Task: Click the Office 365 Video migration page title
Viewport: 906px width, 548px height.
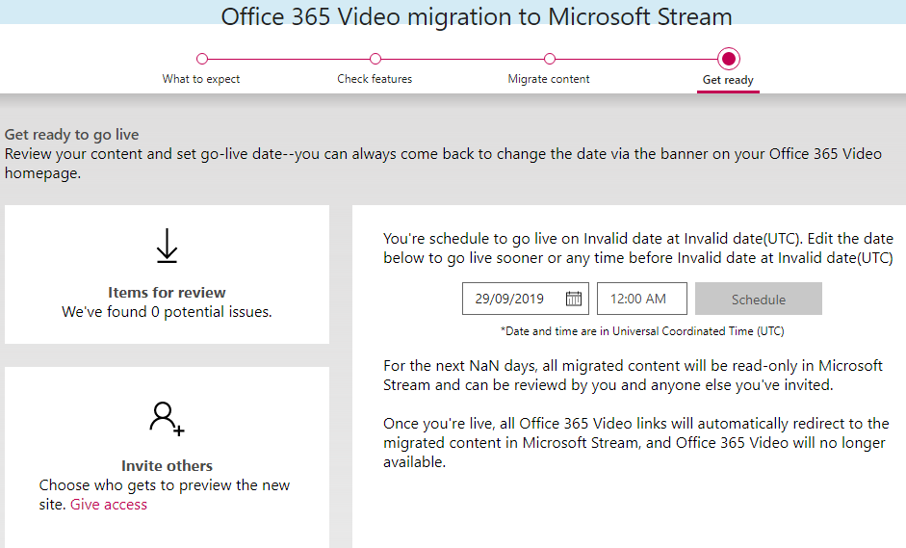Action: (477, 16)
